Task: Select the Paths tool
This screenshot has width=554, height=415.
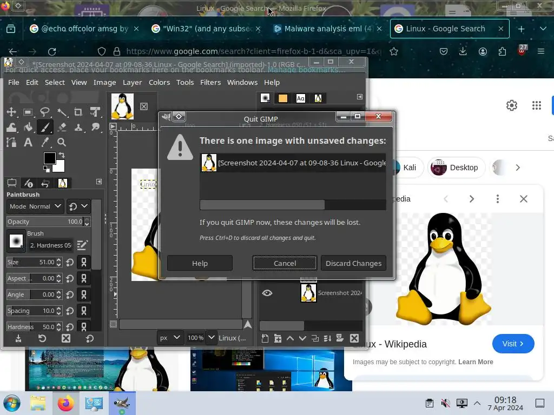Action: coord(11,142)
